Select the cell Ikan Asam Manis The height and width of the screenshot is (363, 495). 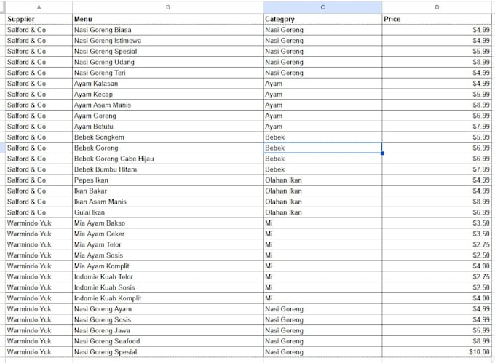[167, 202]
